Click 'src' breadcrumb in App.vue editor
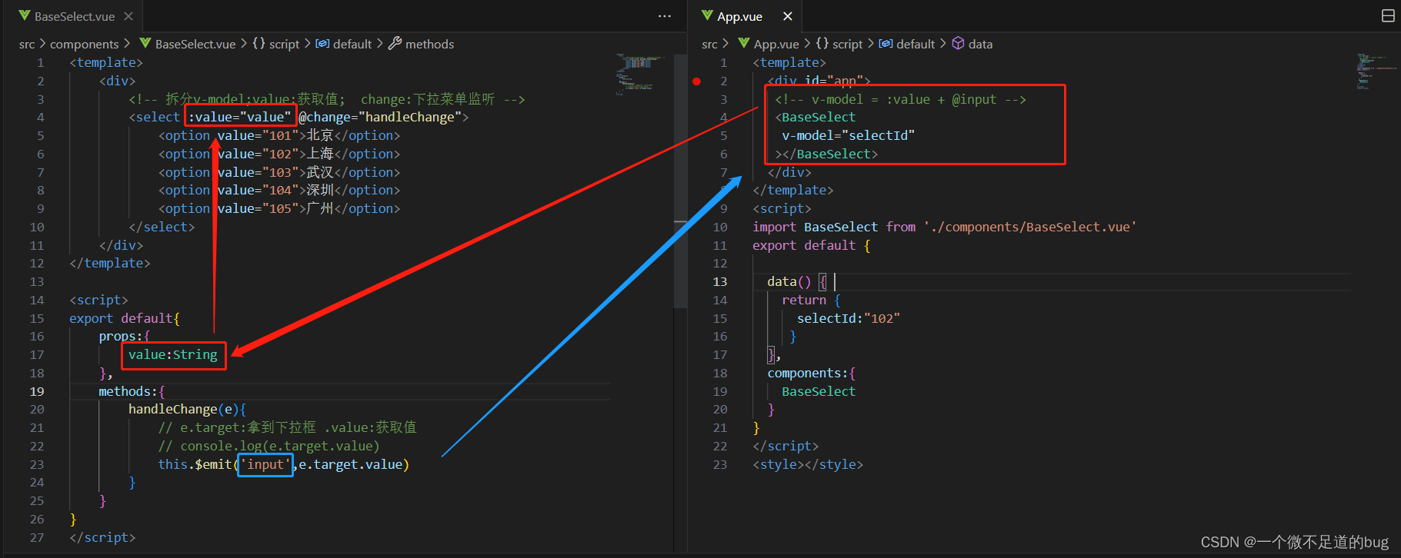The image size is (1401, 558). [709, 45]
